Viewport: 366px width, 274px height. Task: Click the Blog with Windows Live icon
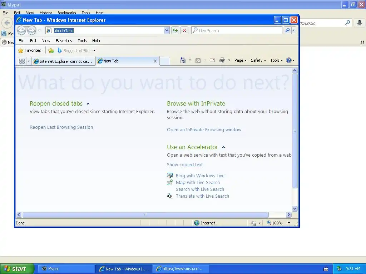(x=170, y=176)
